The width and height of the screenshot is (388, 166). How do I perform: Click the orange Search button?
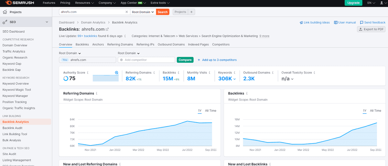tap(163, 12)
